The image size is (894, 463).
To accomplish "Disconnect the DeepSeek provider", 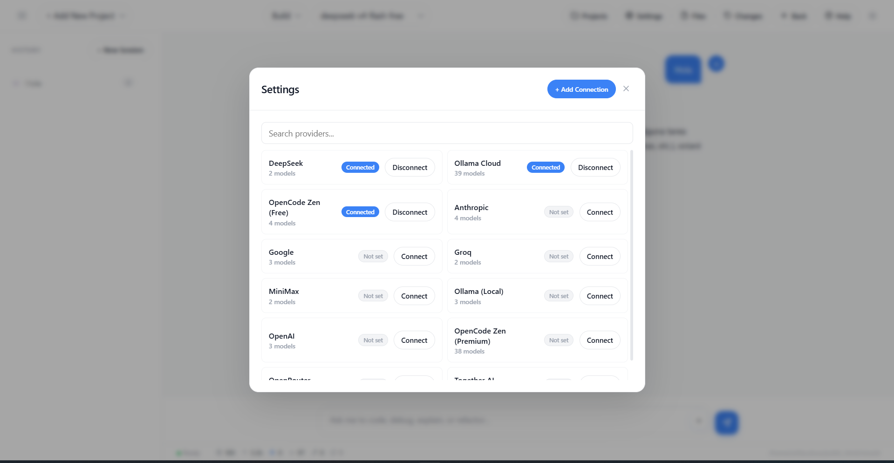I will (x=410, y=167).
